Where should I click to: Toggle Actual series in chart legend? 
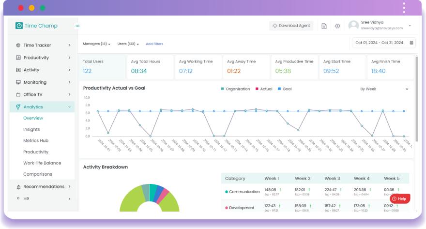[x=263, y=89]
